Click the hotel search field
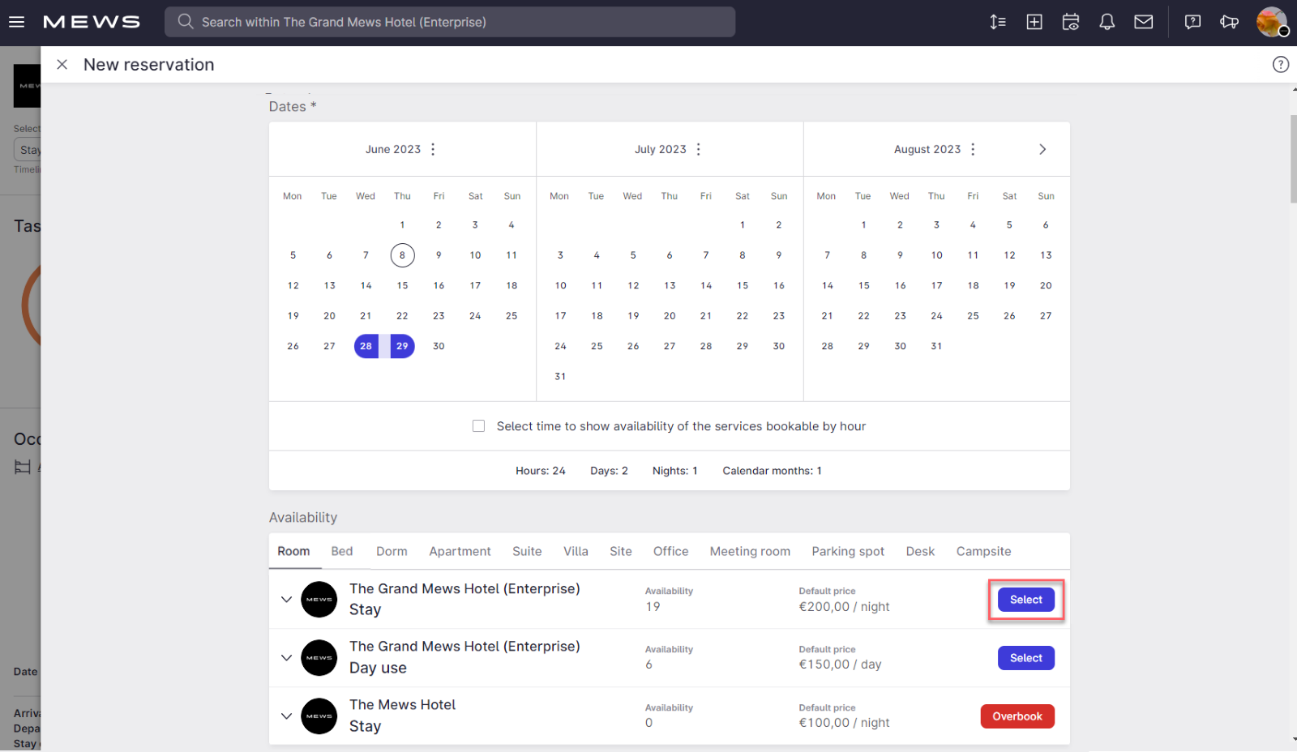This screenshot has height=752, width=1297. coord(450,22)
